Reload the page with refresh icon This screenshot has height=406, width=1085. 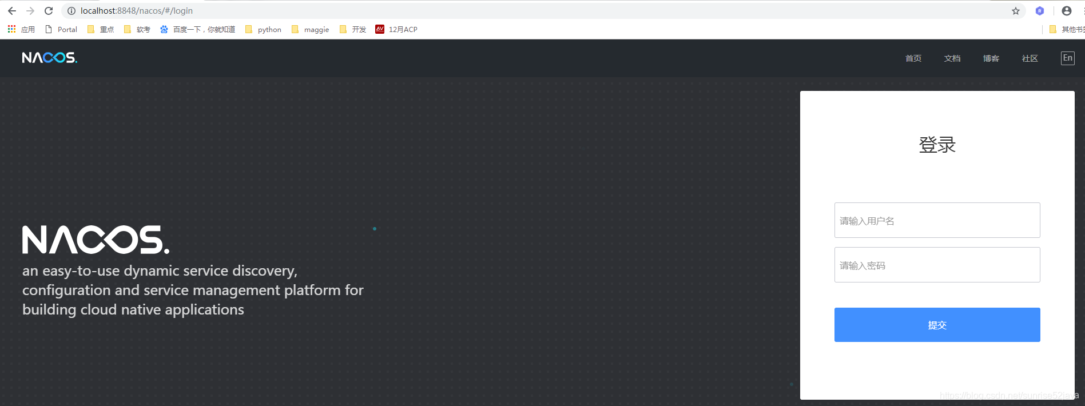coord(49,11)
